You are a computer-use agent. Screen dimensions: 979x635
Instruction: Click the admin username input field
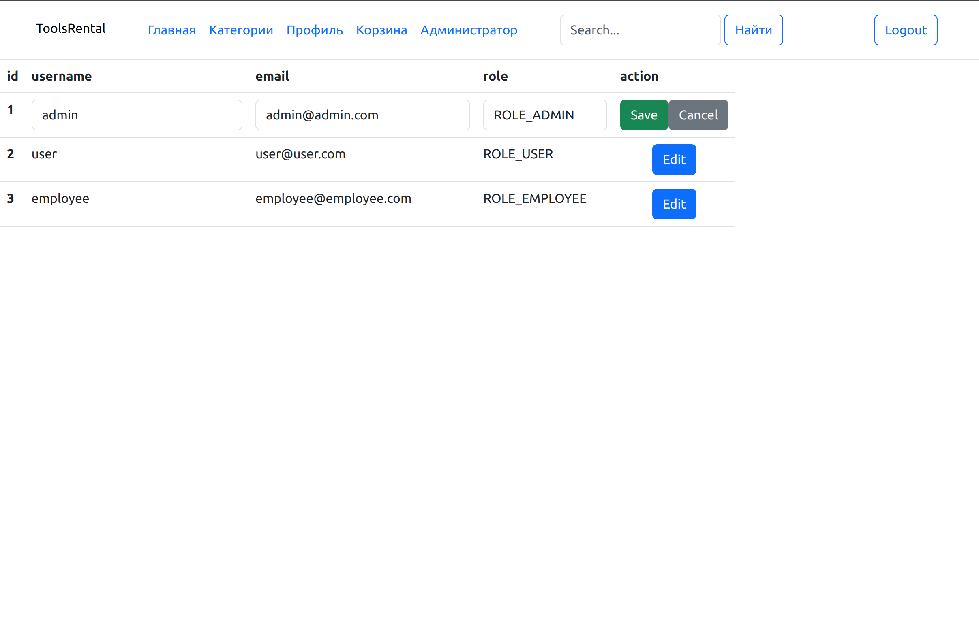137,115
